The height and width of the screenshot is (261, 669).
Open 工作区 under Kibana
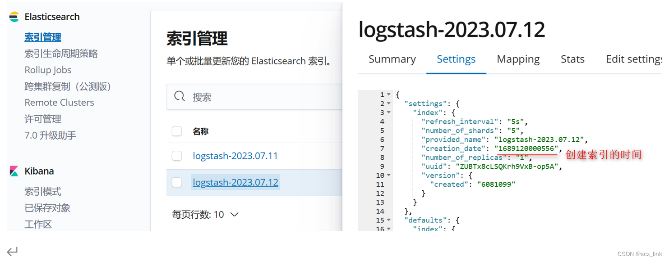point(38,224)
